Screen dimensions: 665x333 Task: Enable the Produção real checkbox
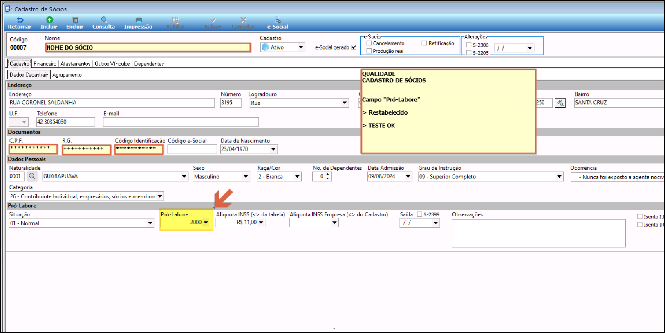click(x=369, y=51)
